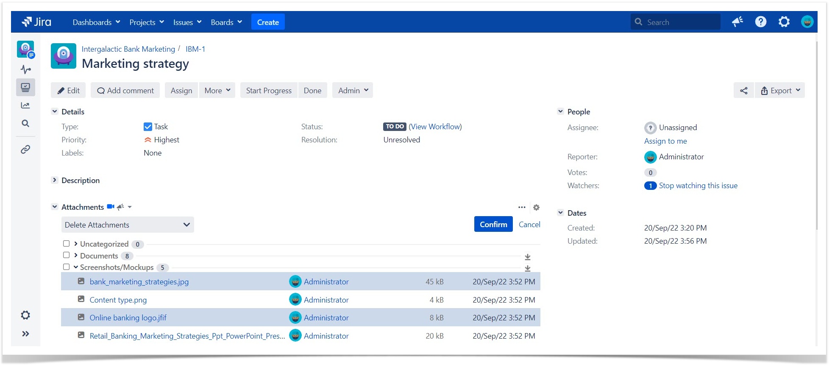Open Jira administration gear in header
Screen dimensions: 832x367
[784, 22]
